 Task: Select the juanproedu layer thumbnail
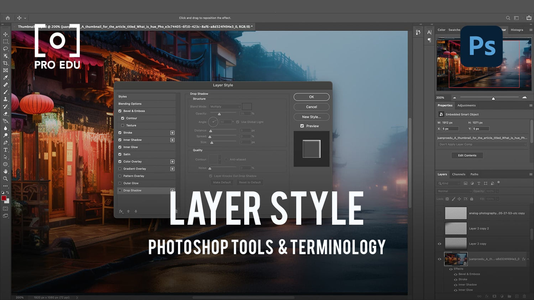click(456, 259)
